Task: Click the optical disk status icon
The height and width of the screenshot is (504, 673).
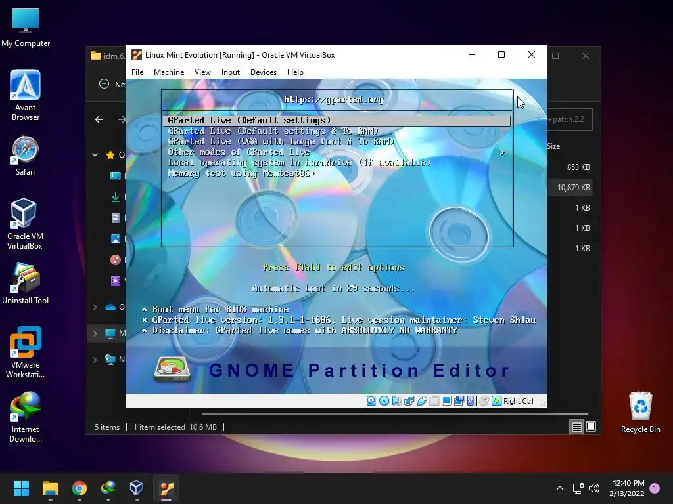Action: tap(384, 401)
